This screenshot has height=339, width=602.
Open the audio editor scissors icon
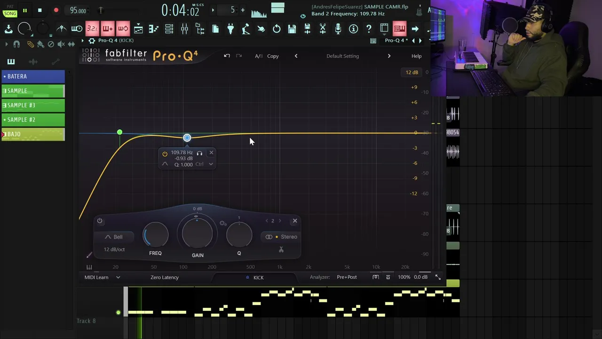point(323,29)
